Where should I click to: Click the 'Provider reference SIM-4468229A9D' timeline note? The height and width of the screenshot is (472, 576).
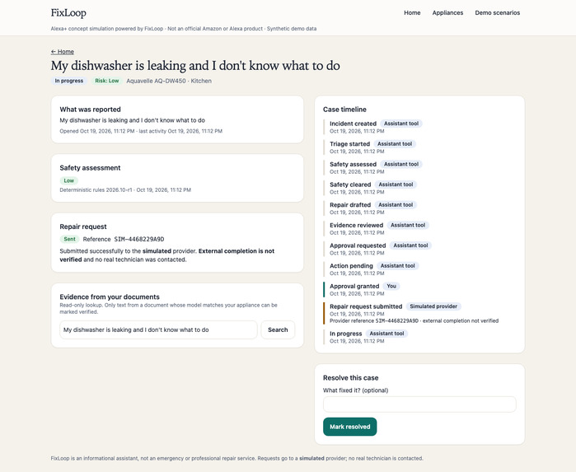click(414, 320)
